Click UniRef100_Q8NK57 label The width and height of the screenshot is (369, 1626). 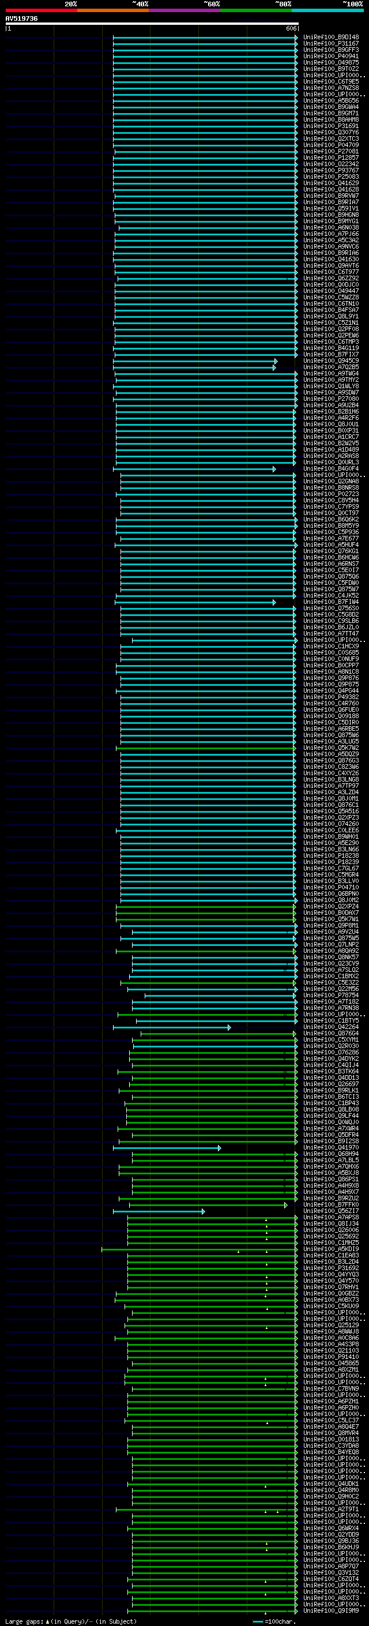[331, 957]
